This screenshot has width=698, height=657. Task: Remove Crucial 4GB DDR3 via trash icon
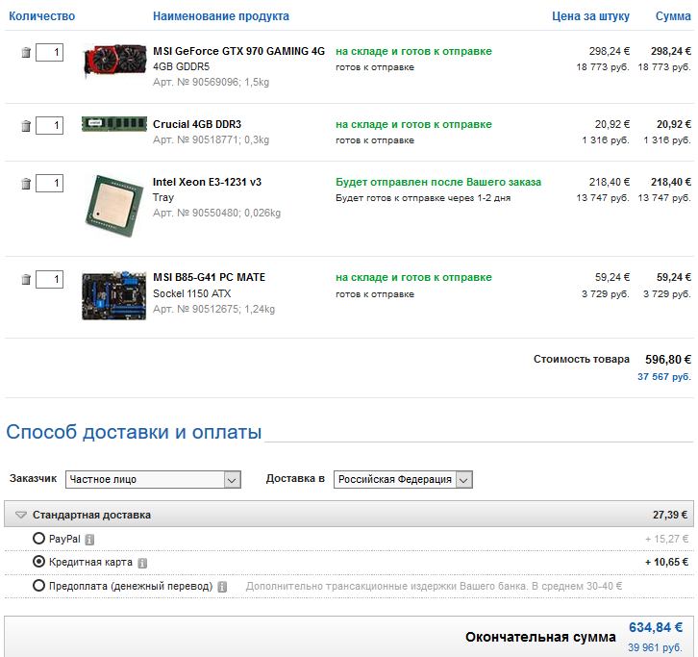pyautogui.click(x=26, y=126)
